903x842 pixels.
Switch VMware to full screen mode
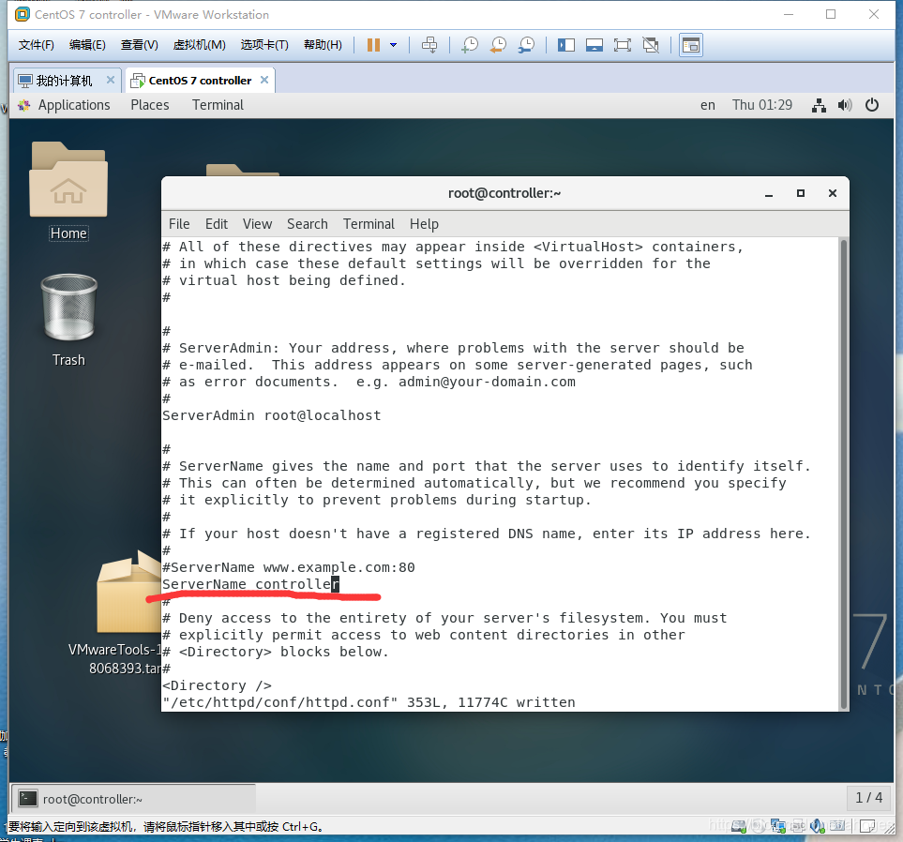coord(623,44)
